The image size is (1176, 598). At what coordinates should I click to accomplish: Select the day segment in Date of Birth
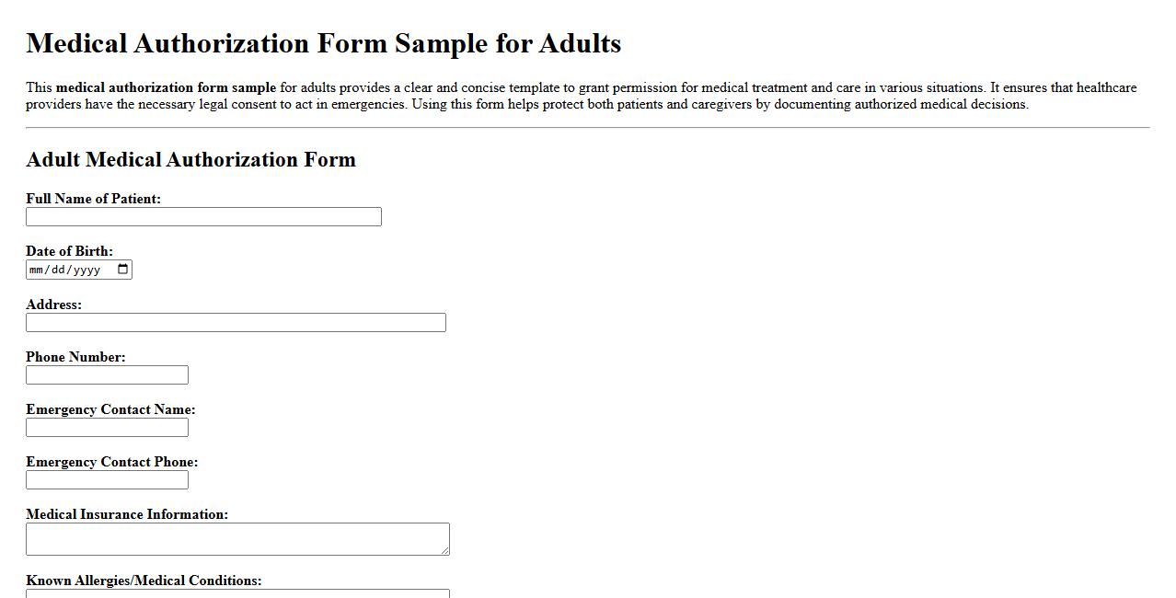pyautogui.click(x=57, y=269)
